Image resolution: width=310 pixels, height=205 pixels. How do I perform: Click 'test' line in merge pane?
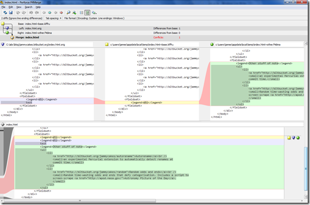click(43, 144)
